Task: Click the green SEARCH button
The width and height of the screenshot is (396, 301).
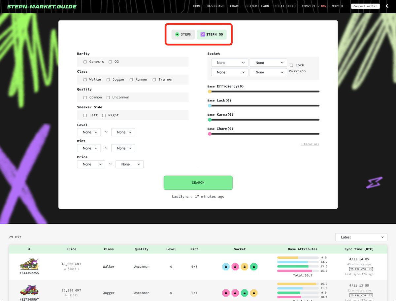Action: coord(198,183)
